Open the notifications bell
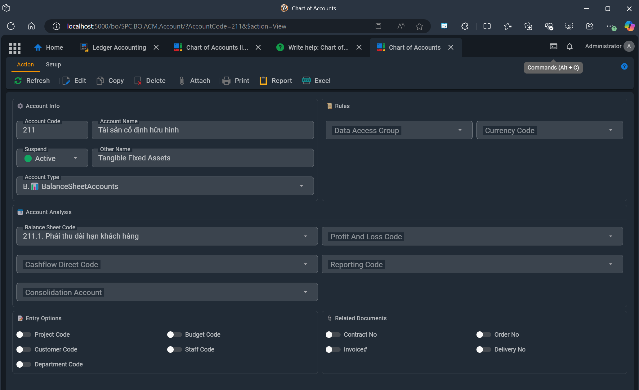Viewport: 639px width, 390px height. [x=570, y=47]
